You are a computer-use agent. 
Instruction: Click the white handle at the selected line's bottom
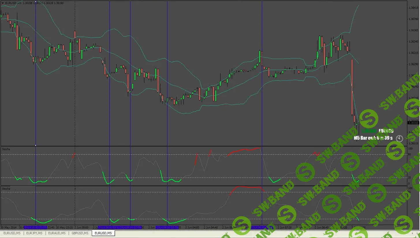click(x=36, y=145)
